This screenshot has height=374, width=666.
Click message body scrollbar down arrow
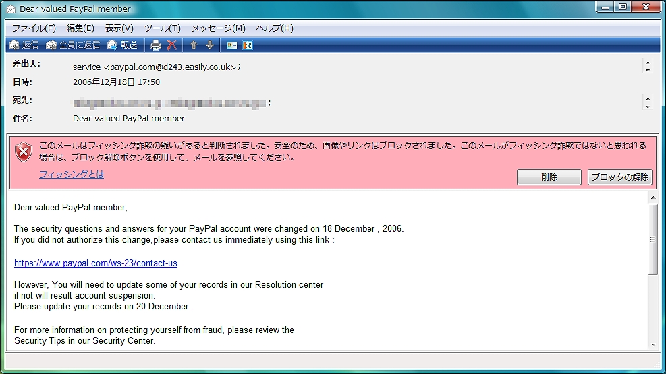point(653,345)
